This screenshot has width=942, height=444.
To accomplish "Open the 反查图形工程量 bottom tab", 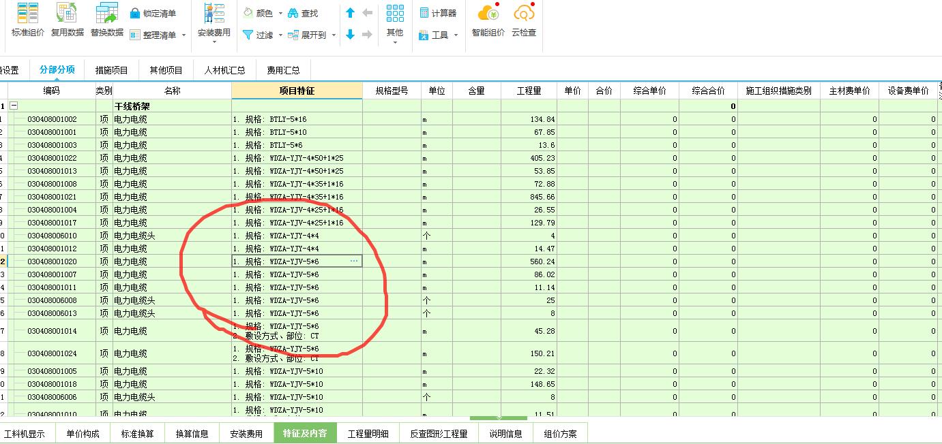I will coord(439,434).
